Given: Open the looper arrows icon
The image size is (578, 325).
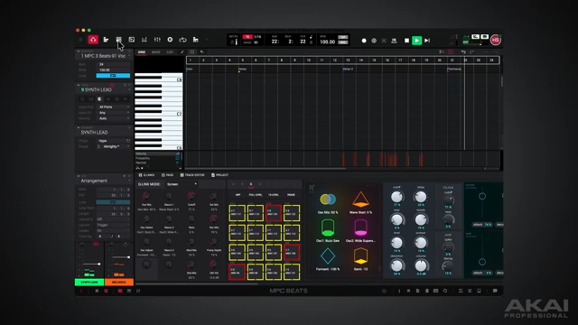Looking at the screenshot, I should 182,40.
